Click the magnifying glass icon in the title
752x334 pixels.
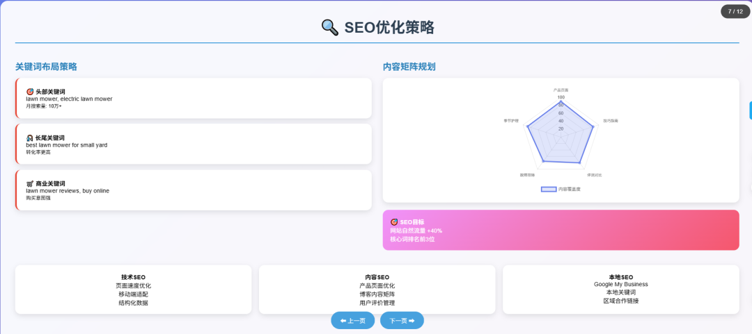330,28
